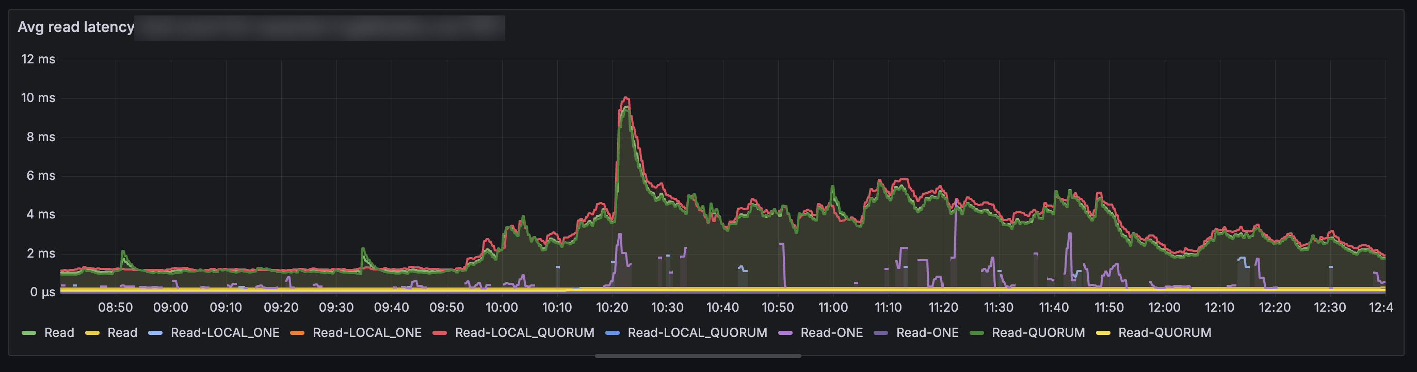This screenshot has height=372, width=1417.
Task: Toggle the Read-ONE label beside the light purple swatch
Action: (x=832, y=332)
